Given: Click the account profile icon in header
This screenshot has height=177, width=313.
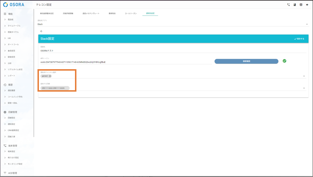Looking at the screenshot, I should click(301, 5).
